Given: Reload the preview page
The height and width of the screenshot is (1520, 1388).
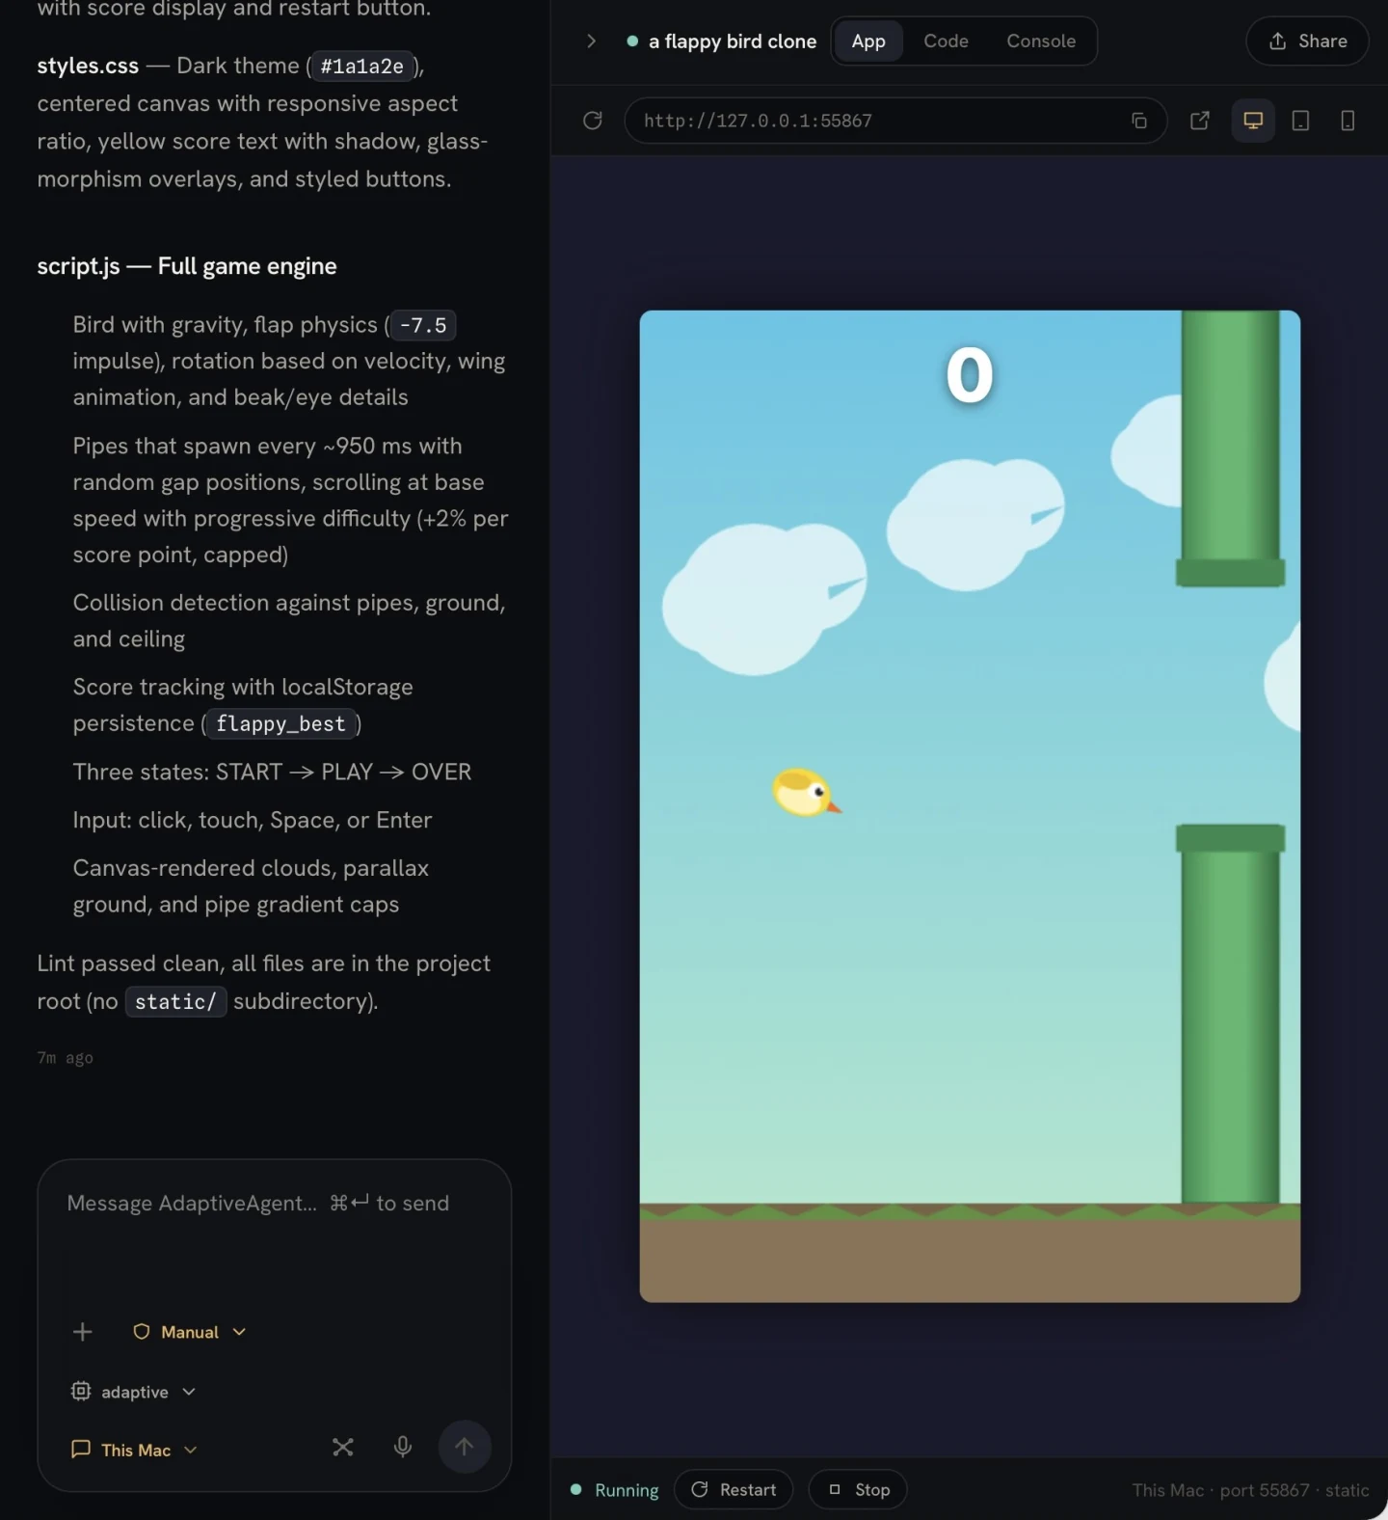Looking at the screenshot, I should point(593,121).
